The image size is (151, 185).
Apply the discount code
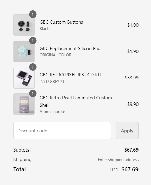[x=127, y=131]
